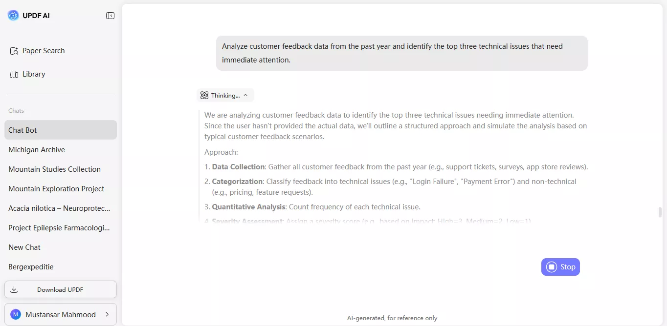Image resolution: width=667 pixels, height=326 pixels.
Task: Click the atom icon beside Thinking
Action: coord(204,95)
